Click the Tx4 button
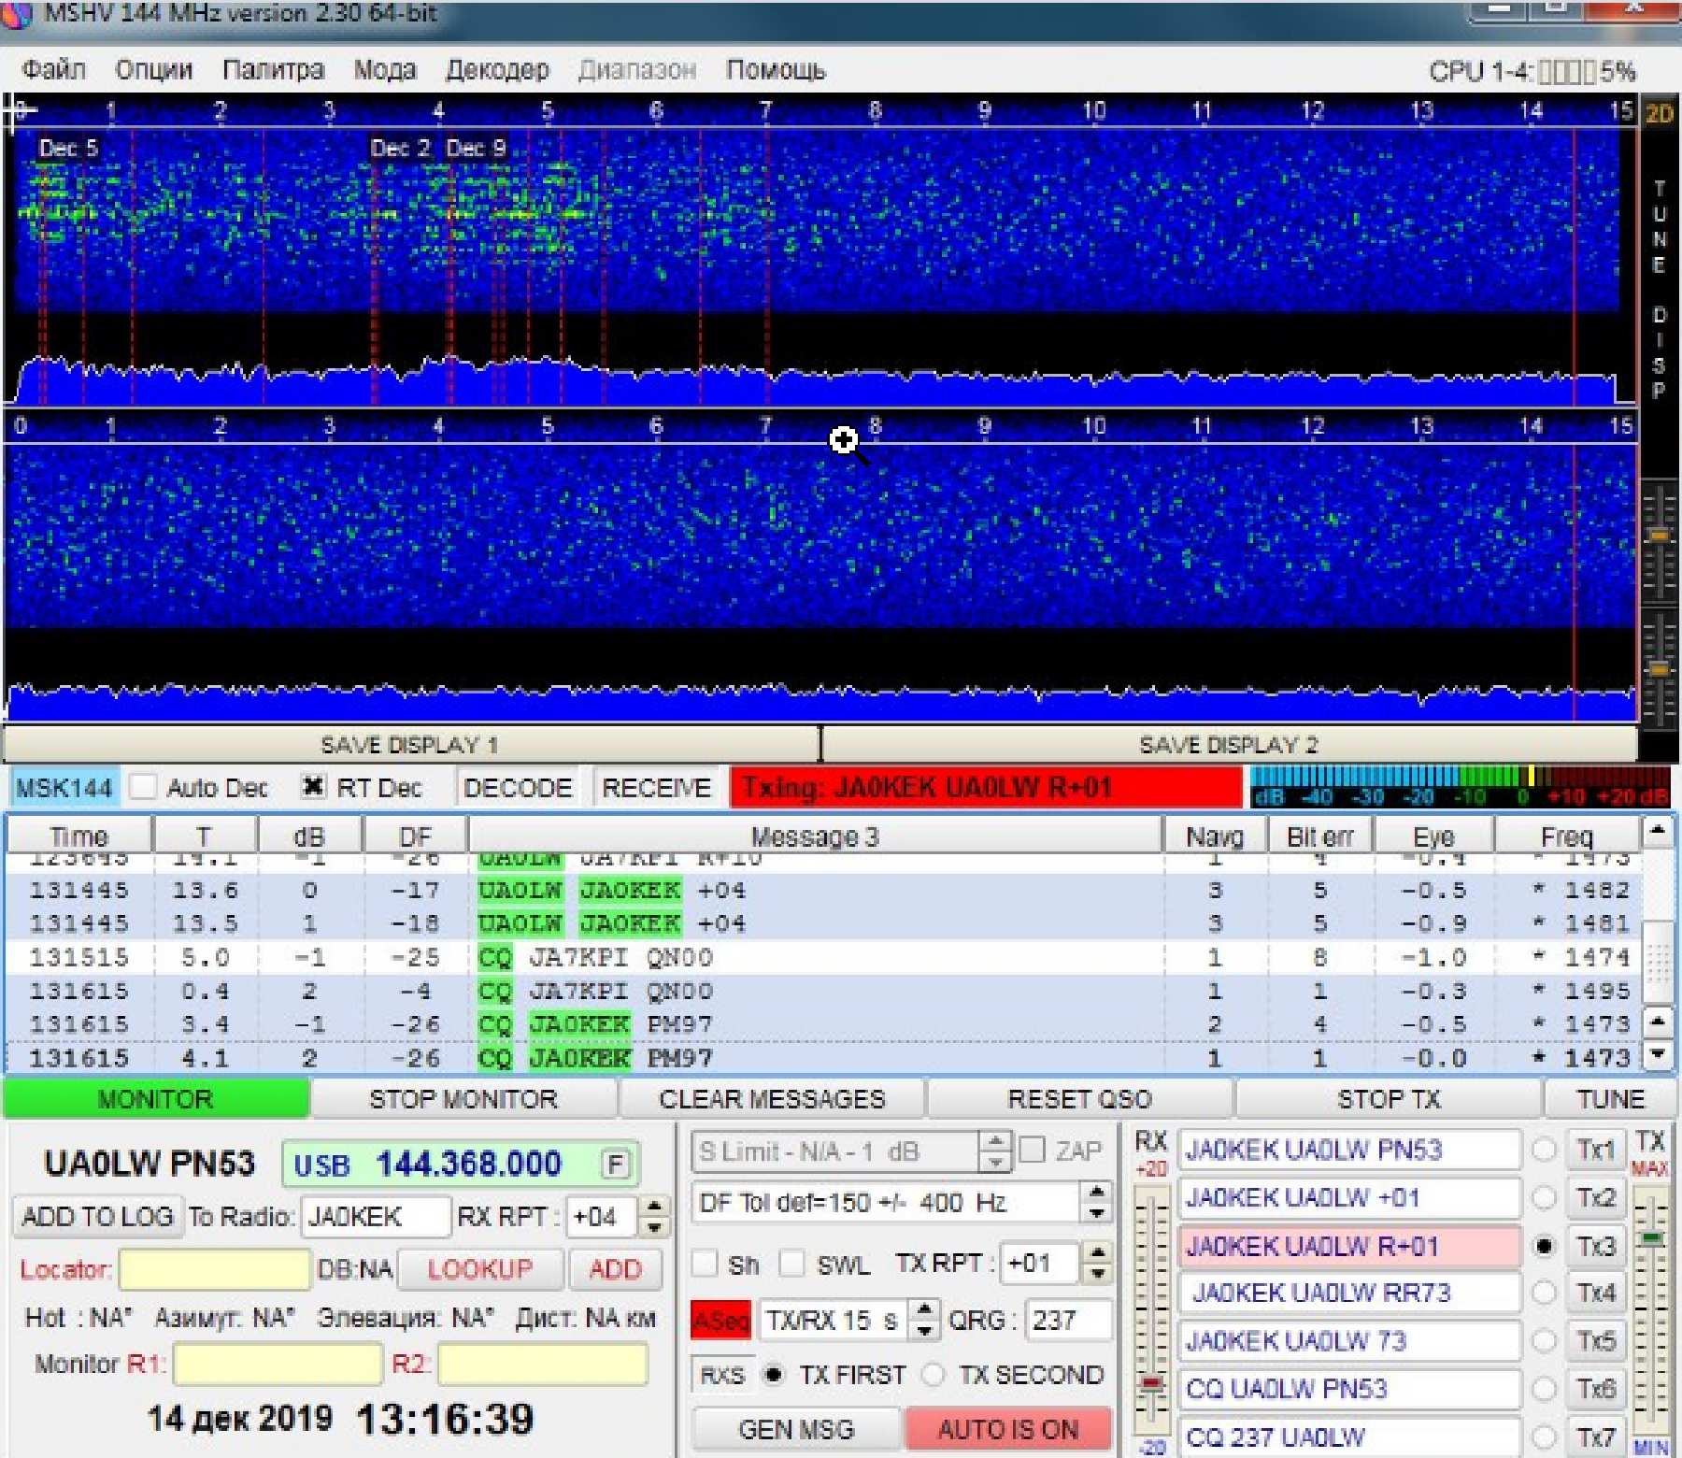This screenshot has width=1682, height=1458. [x=1596, y=1293]
